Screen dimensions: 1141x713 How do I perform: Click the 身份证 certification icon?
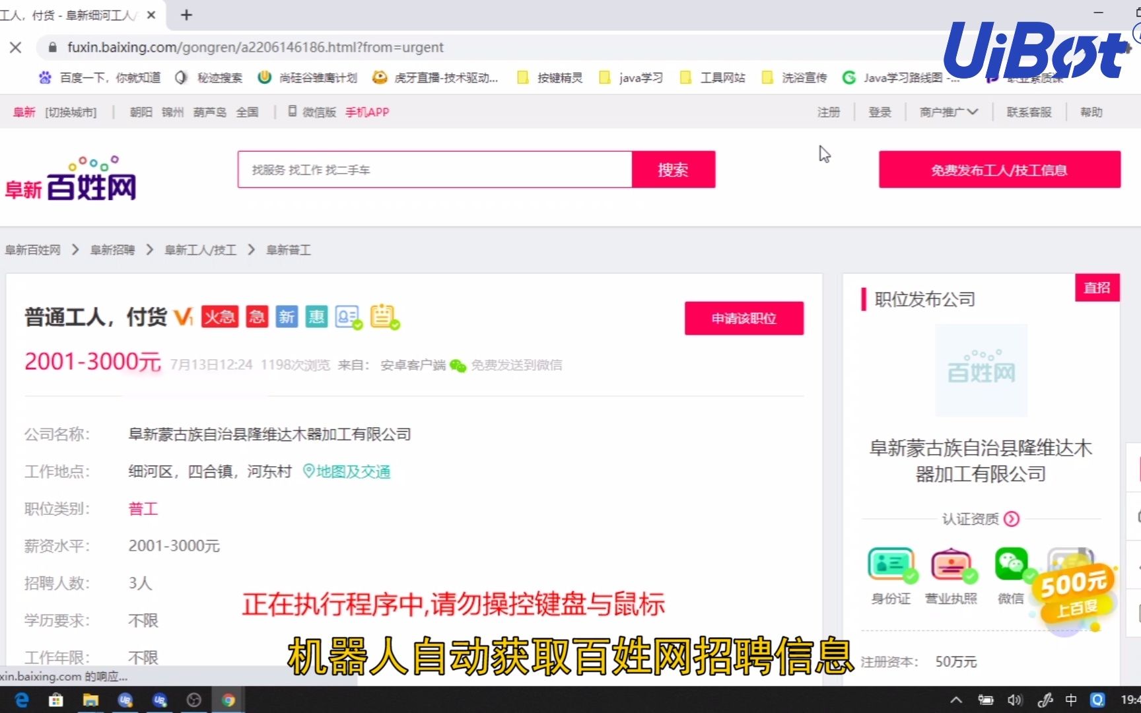[891, 566]
